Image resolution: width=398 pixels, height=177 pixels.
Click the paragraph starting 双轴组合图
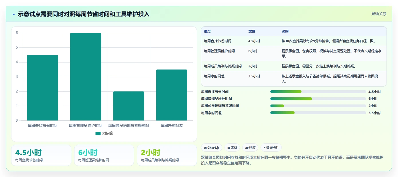tap(292, 160)
